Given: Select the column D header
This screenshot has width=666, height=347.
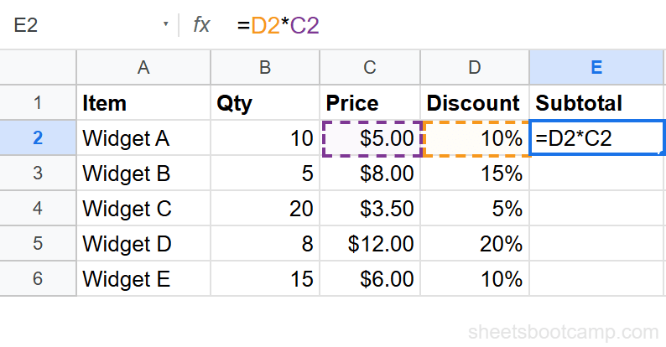Looking at the screenshot, I should tap(475, 67).
